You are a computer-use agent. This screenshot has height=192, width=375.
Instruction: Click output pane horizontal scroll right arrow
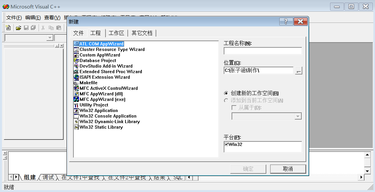pyautogui.click(x=361, y=177)
